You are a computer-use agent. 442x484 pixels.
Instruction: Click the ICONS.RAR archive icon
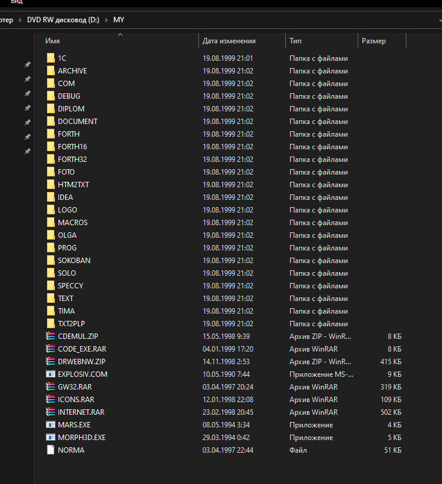tap(51, 400)
